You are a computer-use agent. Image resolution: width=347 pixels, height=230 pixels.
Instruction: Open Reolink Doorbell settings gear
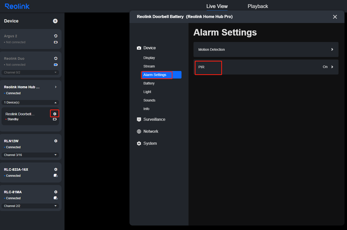coord(55,114)
